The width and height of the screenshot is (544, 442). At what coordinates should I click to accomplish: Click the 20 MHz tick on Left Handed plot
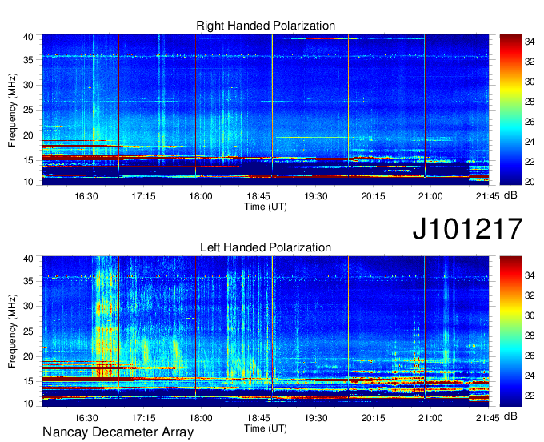[x=29, y=356]
